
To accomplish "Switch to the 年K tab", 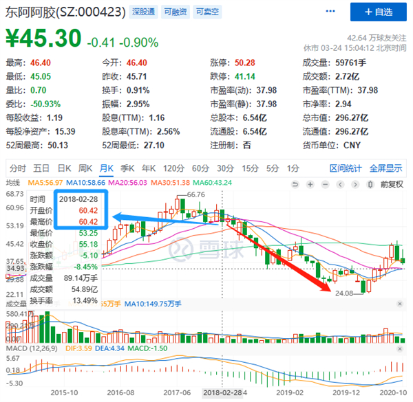I will coord(149,168).
